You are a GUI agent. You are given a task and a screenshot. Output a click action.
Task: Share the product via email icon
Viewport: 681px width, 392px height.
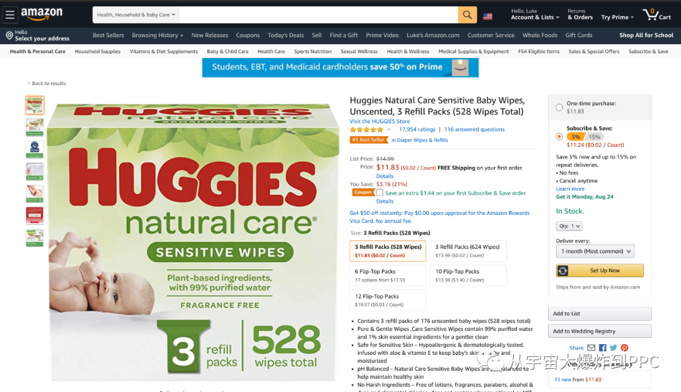591,348
